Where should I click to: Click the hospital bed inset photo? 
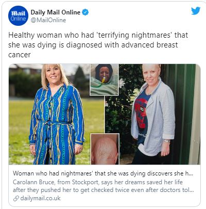[x=104, y=79]
